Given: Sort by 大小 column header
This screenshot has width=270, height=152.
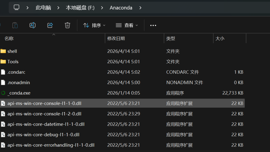Looking at the screenshot, I should 220,38.
